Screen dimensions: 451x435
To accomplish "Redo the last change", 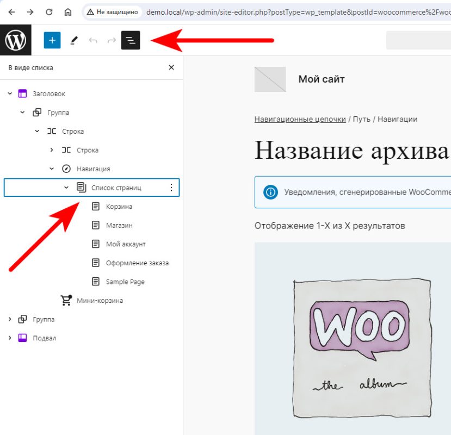I will click(x=112, y=40).
